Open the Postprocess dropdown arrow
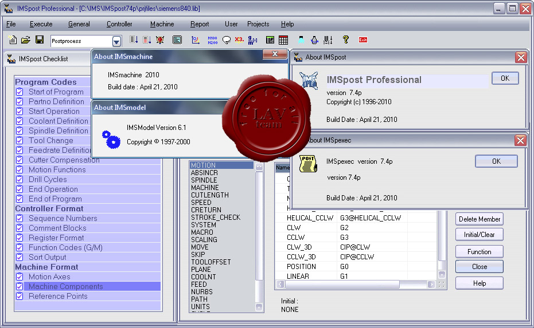Screen dimensions: 534x328 [116, 41]
